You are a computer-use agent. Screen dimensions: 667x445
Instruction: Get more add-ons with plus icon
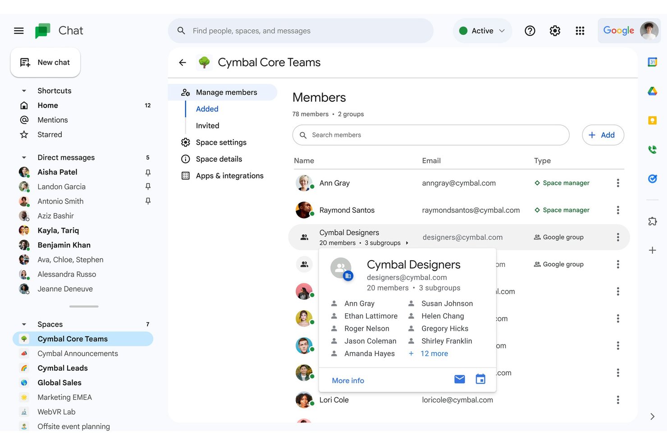point(652,250)
